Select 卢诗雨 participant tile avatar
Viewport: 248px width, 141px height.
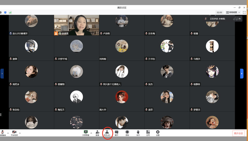122,21
